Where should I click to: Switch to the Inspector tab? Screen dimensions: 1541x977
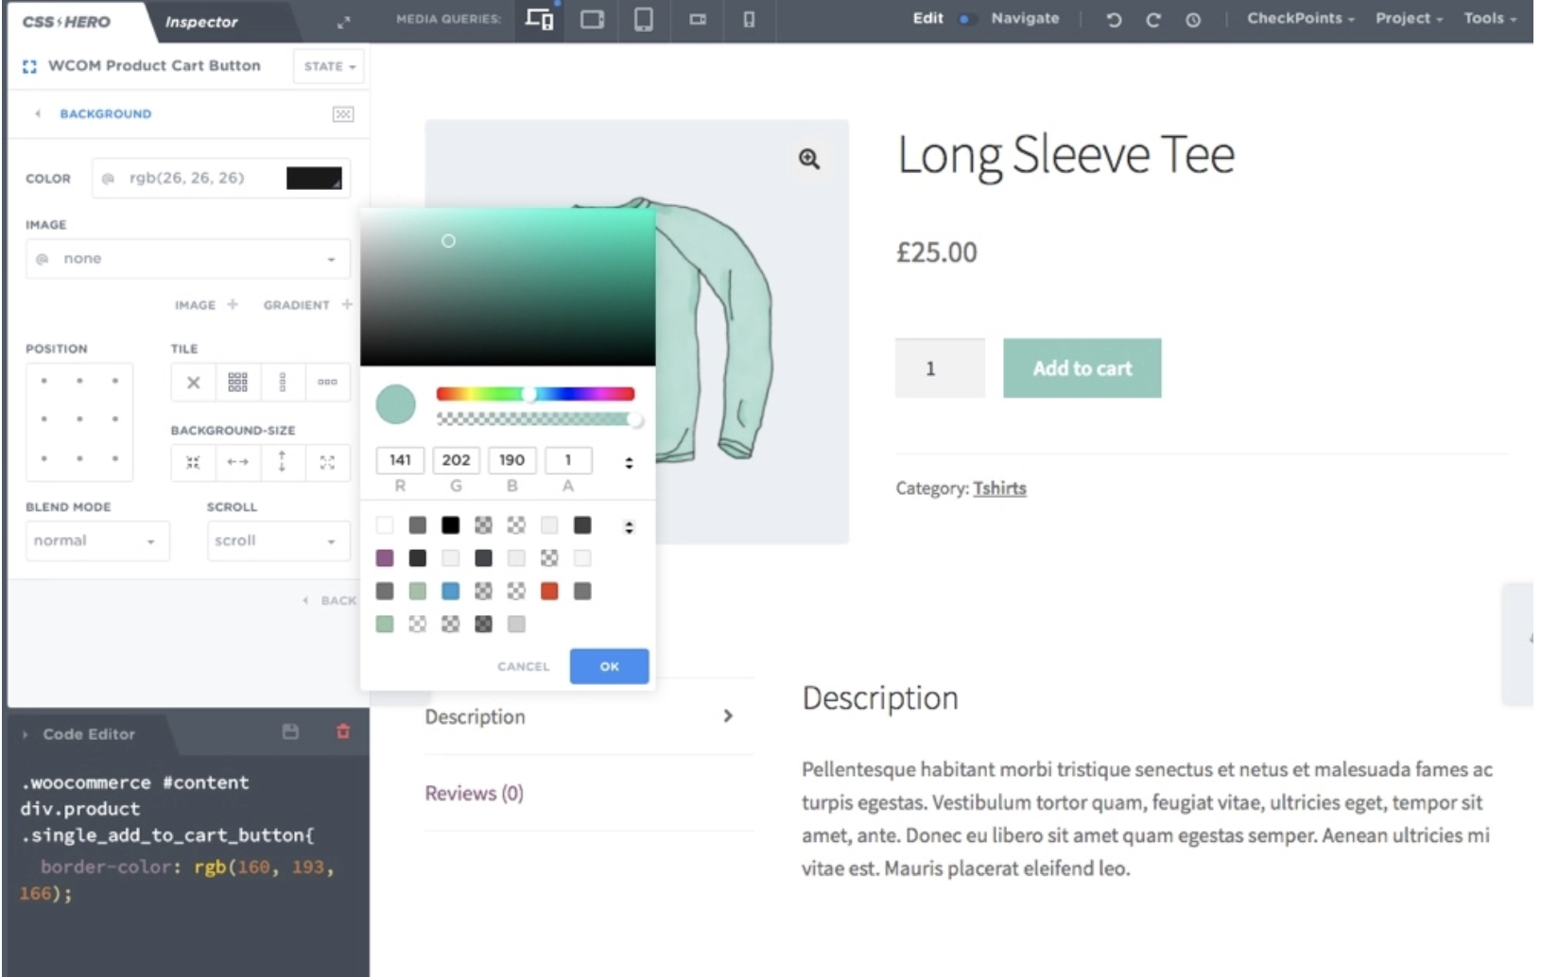(201, 22)
